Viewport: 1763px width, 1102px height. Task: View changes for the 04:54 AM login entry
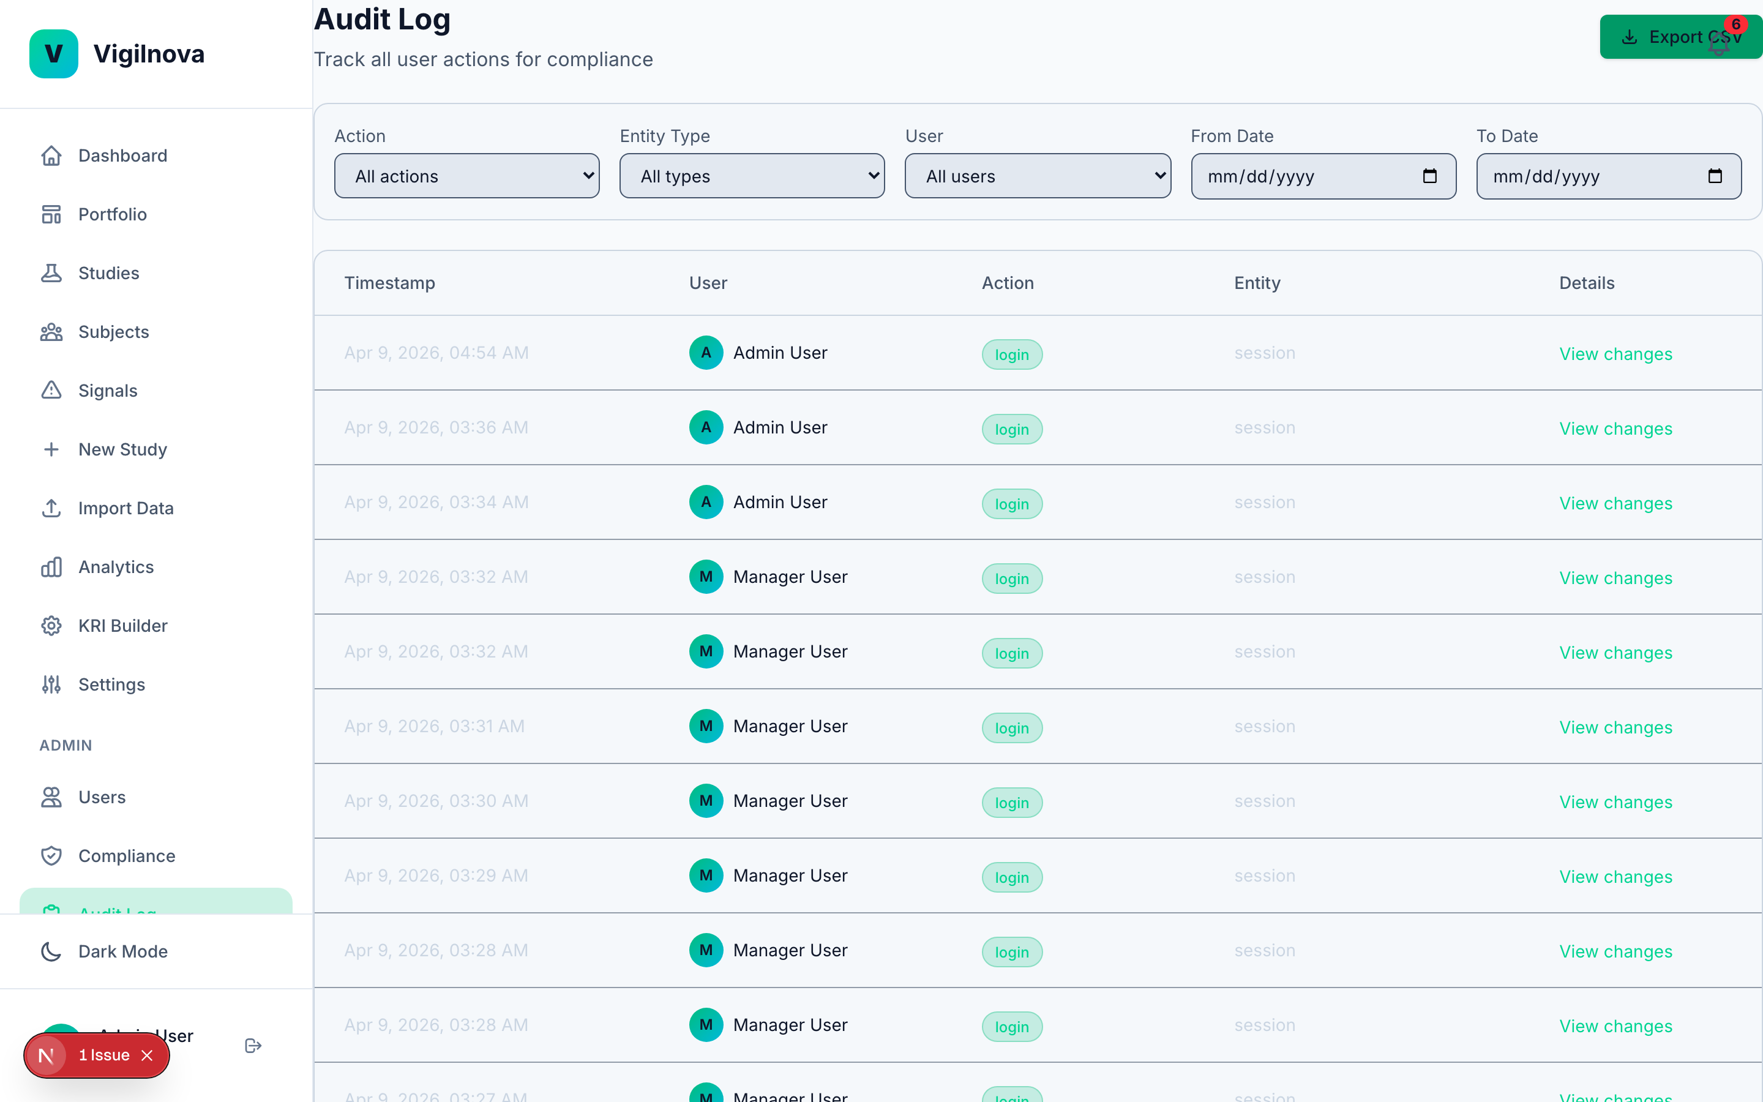(x=1616, y=353)
